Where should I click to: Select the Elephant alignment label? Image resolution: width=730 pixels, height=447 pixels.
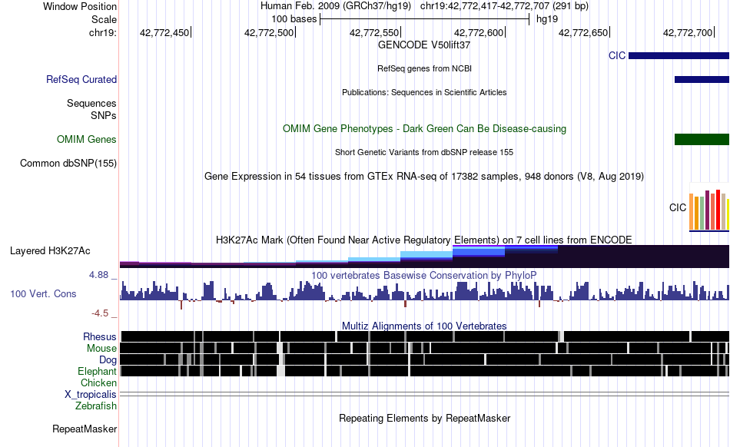[97, 372]
